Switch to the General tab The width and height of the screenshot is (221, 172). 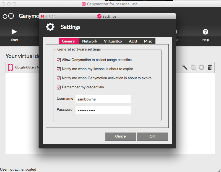[x=69, y=41]
